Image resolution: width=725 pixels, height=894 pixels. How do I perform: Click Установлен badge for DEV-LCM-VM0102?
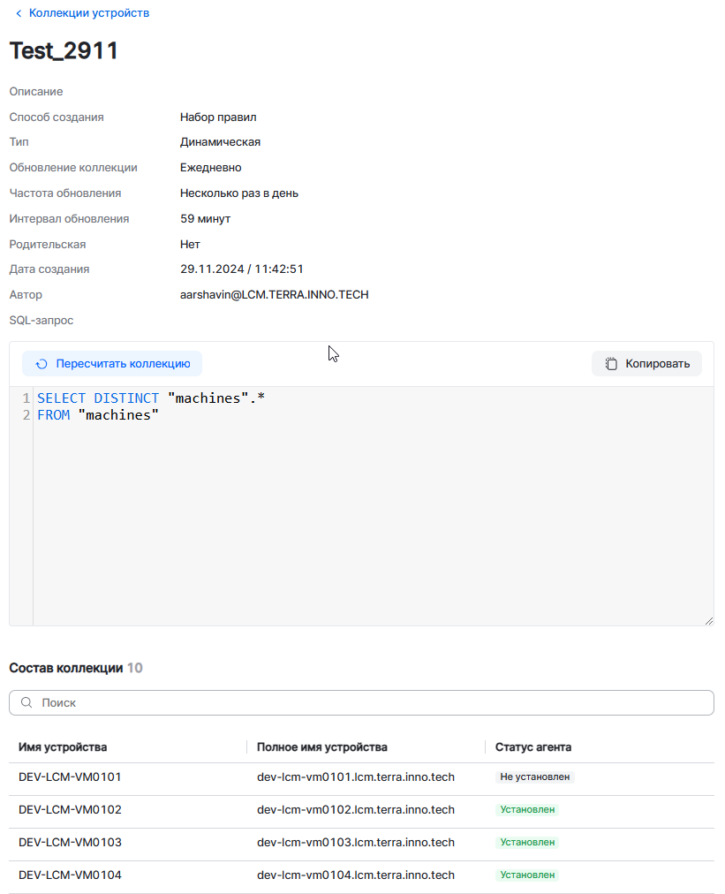pyautogui.click(x=527, y=810)
